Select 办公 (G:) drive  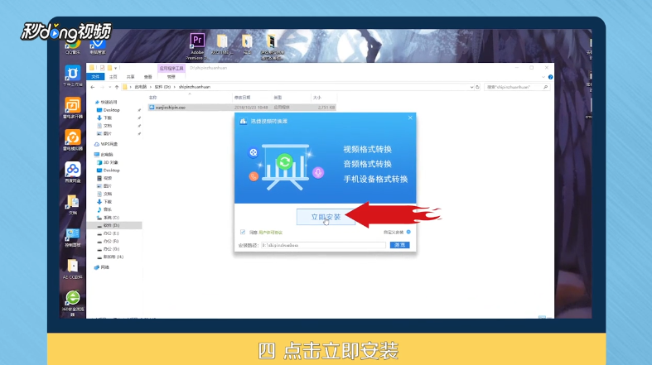pyautogui.click(x=108, y=249)
